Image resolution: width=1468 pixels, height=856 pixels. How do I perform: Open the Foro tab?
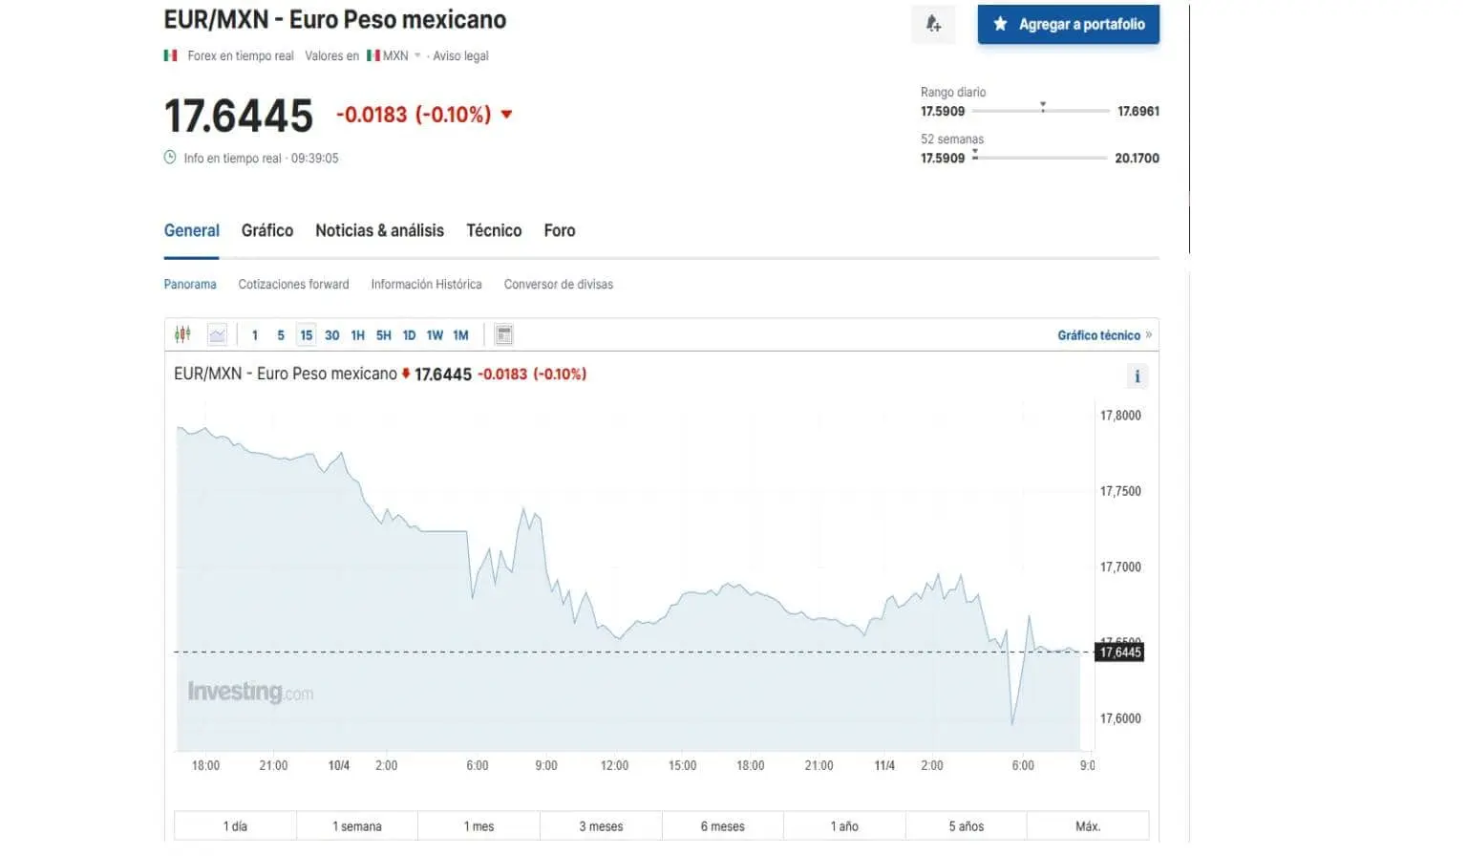(x=560, y=230)
